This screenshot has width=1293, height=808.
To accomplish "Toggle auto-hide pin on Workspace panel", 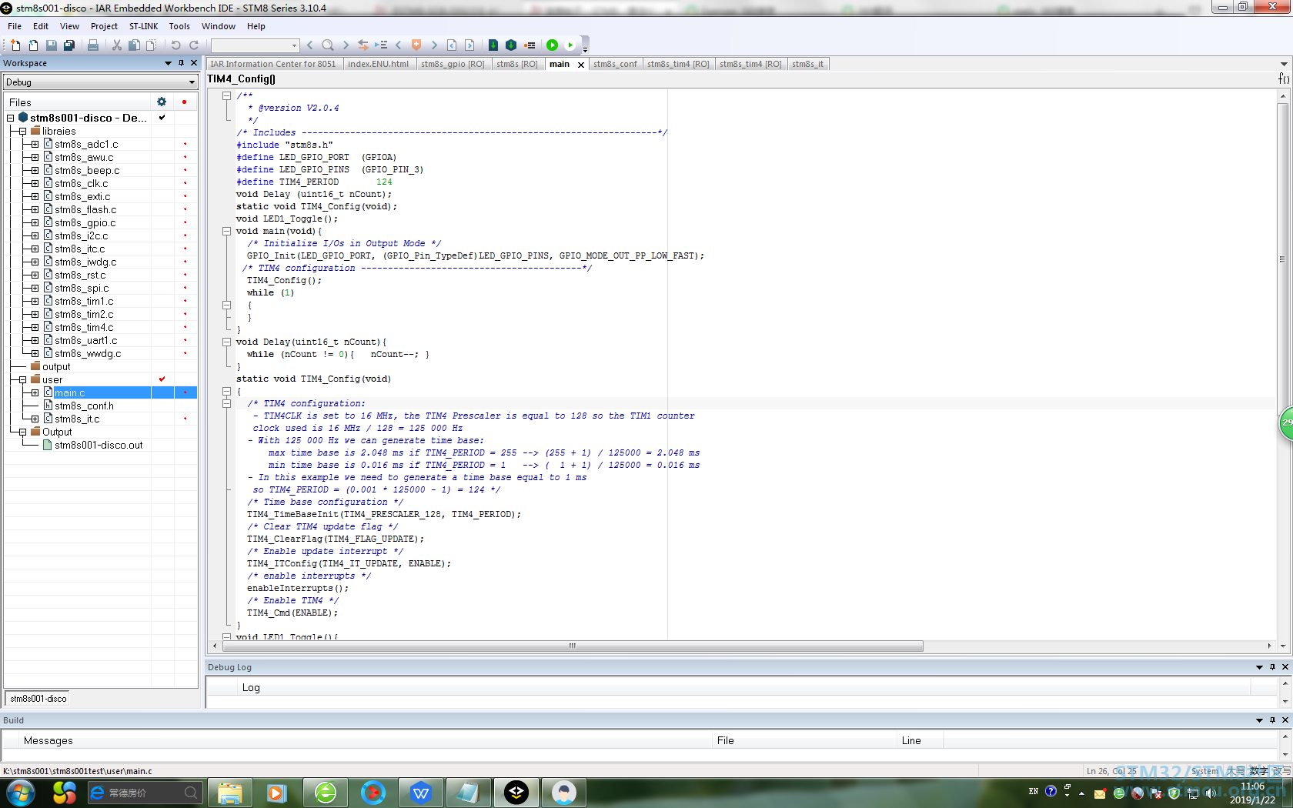I will tap(182, 63).
